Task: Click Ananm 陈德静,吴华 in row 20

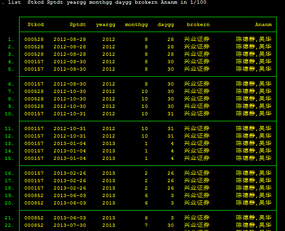Action: (253, 203)
